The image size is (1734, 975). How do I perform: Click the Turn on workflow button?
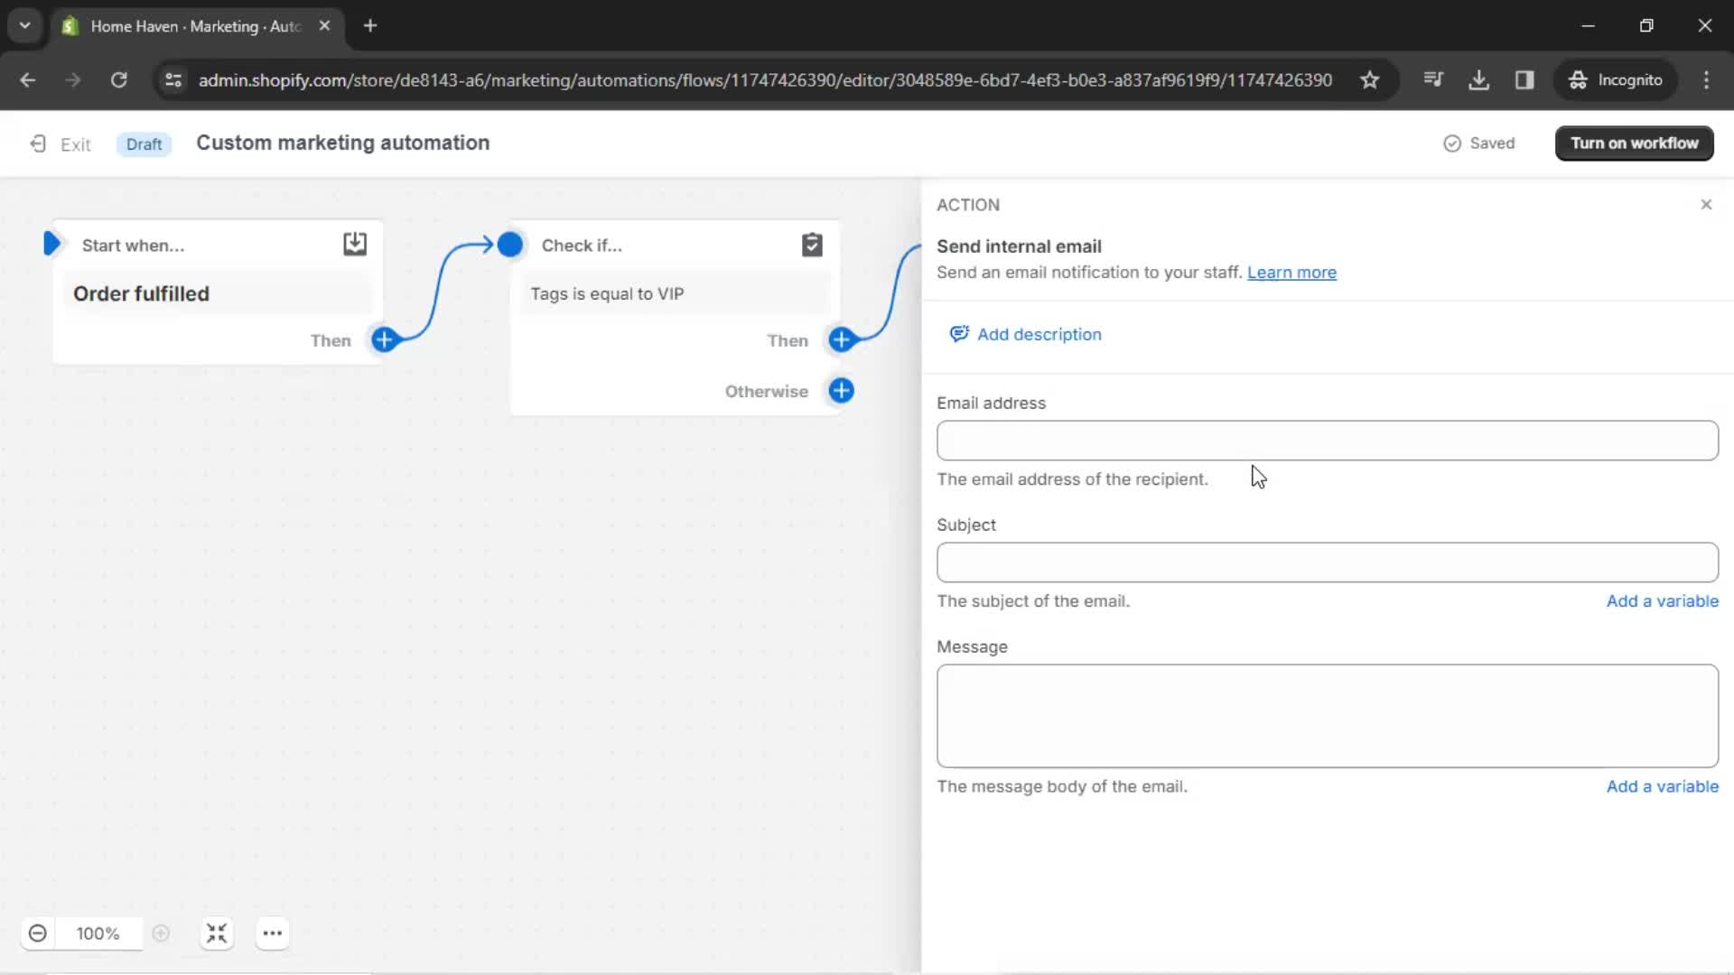[x=1636, y=143]
